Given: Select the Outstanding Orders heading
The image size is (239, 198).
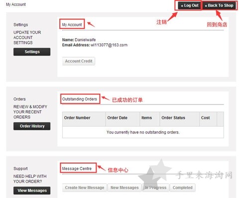Looking at the screenshot, I should 80,99.
